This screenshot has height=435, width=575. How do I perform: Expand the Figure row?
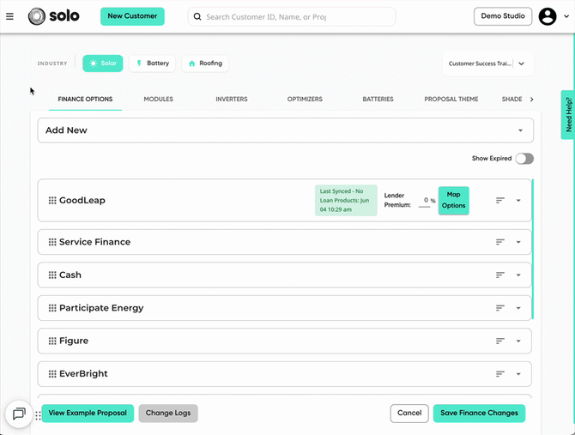click(x=518, y=341)
